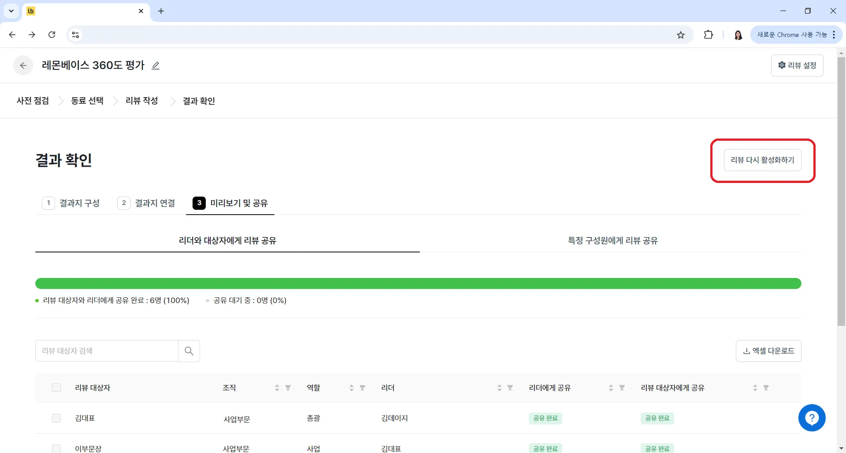Image resolution: width=846 pixels, height=453 pixels.
Task: Click 공유 완료 badge in 김대표 target-share column
Action: coord(657,418)
